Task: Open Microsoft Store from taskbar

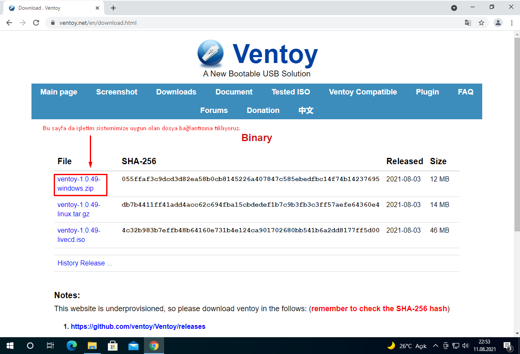Action: [x=112, y=346]
